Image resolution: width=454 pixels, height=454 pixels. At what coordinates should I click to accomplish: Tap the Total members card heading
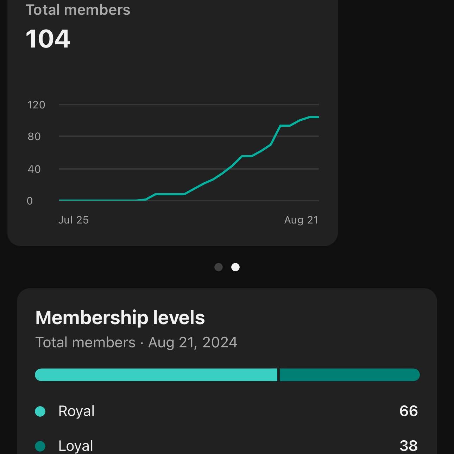point(78,10)
